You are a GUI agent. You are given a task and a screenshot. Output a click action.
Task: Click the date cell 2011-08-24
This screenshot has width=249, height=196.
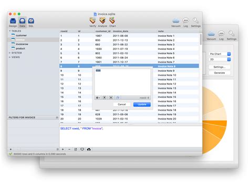pos(120,58)
